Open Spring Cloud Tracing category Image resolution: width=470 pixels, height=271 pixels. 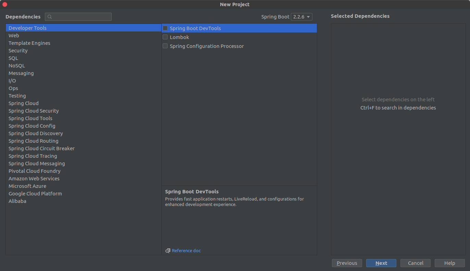tap(84, 156)
